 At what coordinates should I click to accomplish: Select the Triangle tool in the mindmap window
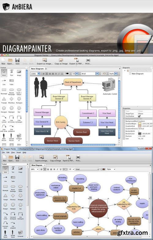coord(6,197)
